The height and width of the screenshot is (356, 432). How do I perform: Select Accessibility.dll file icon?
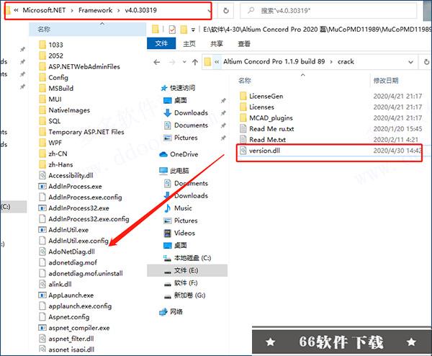pyautogui.click(x=42, y=175)
